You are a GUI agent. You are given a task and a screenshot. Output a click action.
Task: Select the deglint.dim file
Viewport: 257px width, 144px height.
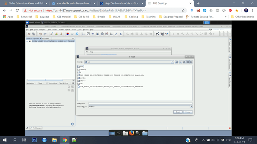[x=110, y=86]
